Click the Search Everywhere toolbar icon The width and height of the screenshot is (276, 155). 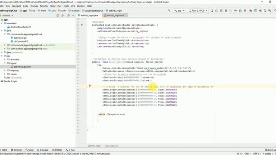[x=275, y=10]
